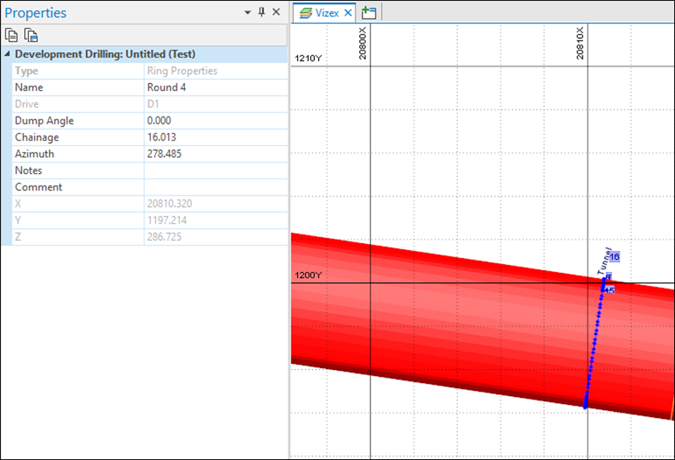Select the Z value 286.725
Image resolution: width=675 pixels, height=460 pixels.
tap(164, 237)
